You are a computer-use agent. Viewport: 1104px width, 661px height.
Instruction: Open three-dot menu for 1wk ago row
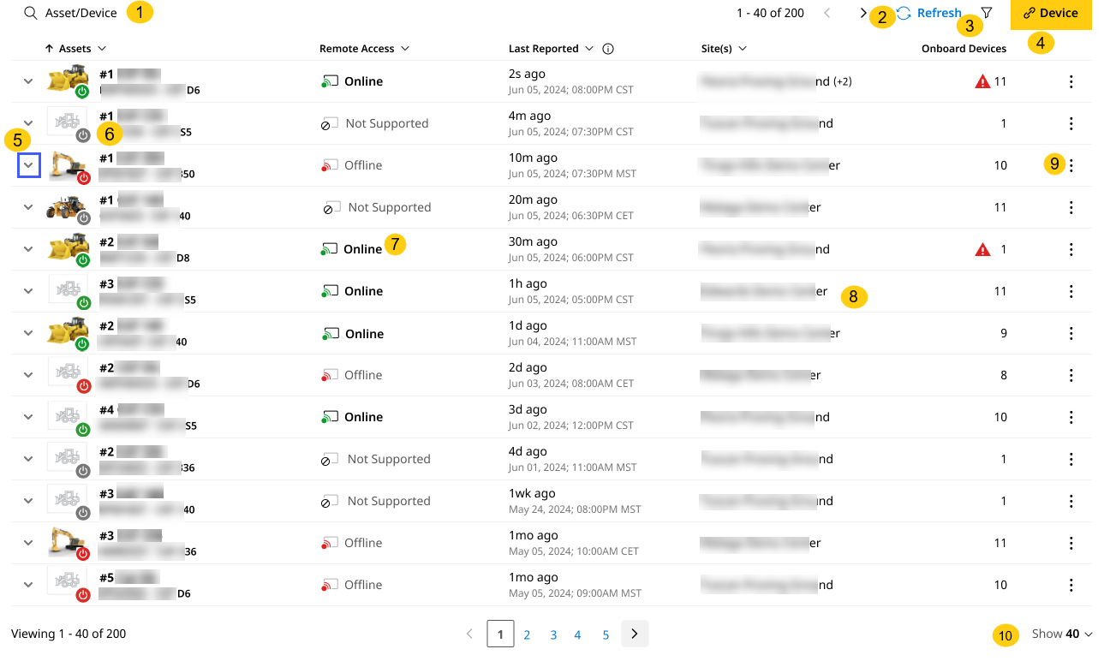click(x=1071, y=501)
